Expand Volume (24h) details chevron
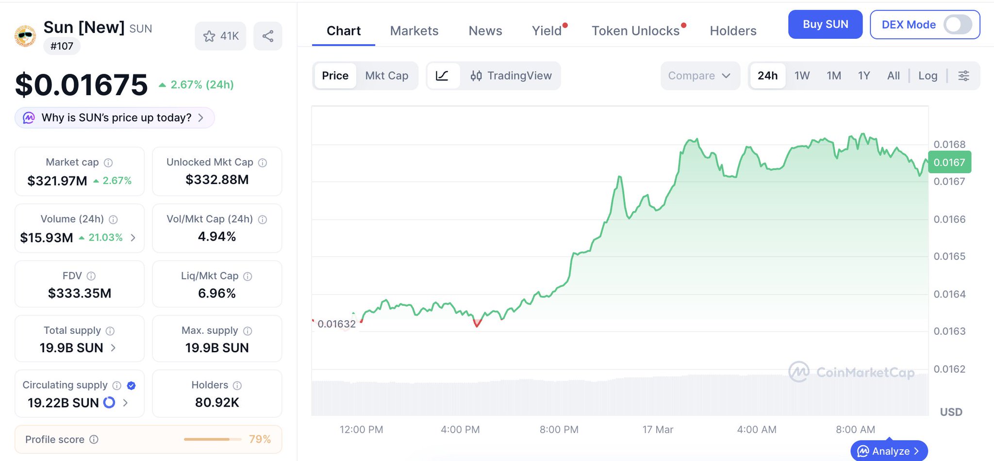This screenshot has height=461, width=994. tap(133, 237)
